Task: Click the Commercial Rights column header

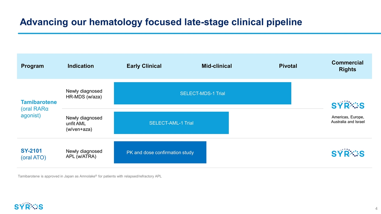Action: 347,66
